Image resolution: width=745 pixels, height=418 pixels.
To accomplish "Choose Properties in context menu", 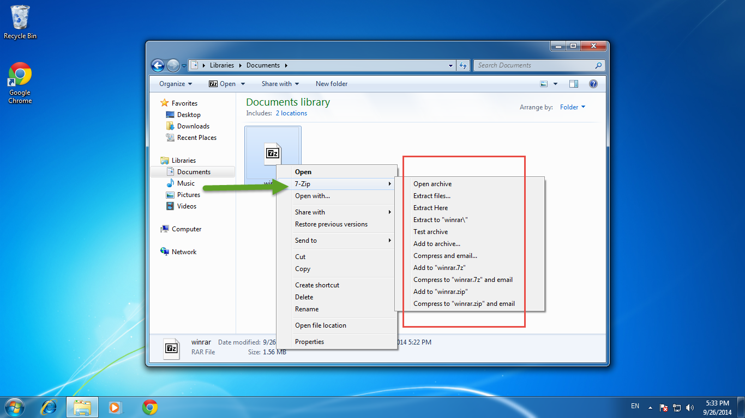I will tap(337, 342).
